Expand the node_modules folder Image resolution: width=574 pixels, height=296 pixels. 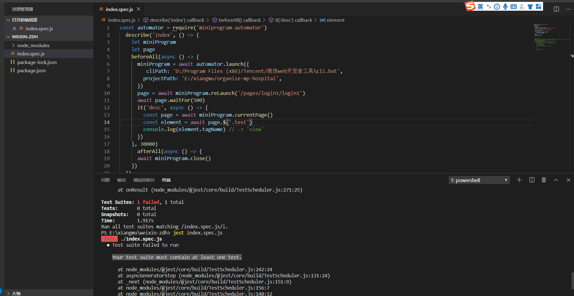33,45
